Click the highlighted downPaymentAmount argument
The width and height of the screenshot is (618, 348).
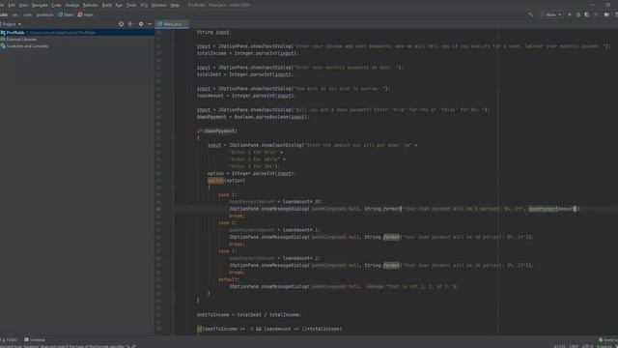[x=551, y=209]
